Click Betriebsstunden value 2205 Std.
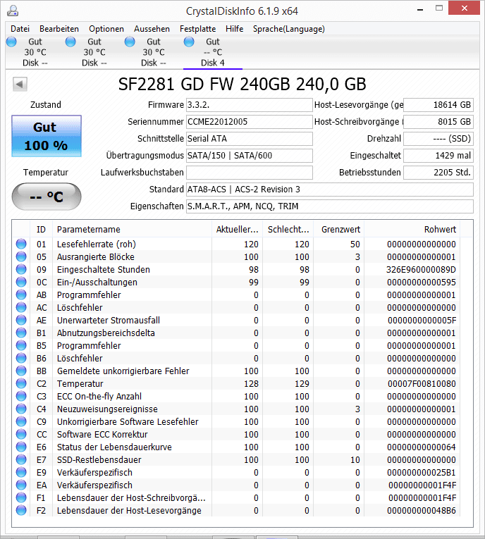This screenshot has width=485, height=539. point(438,172)
